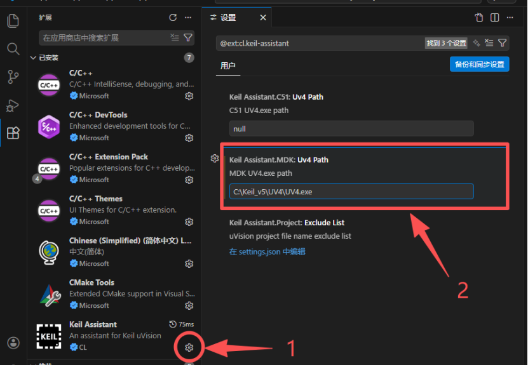Viewport: 528px width, 365px height.
Task: Close the Settings tab
Action: (x=263, y=18)
